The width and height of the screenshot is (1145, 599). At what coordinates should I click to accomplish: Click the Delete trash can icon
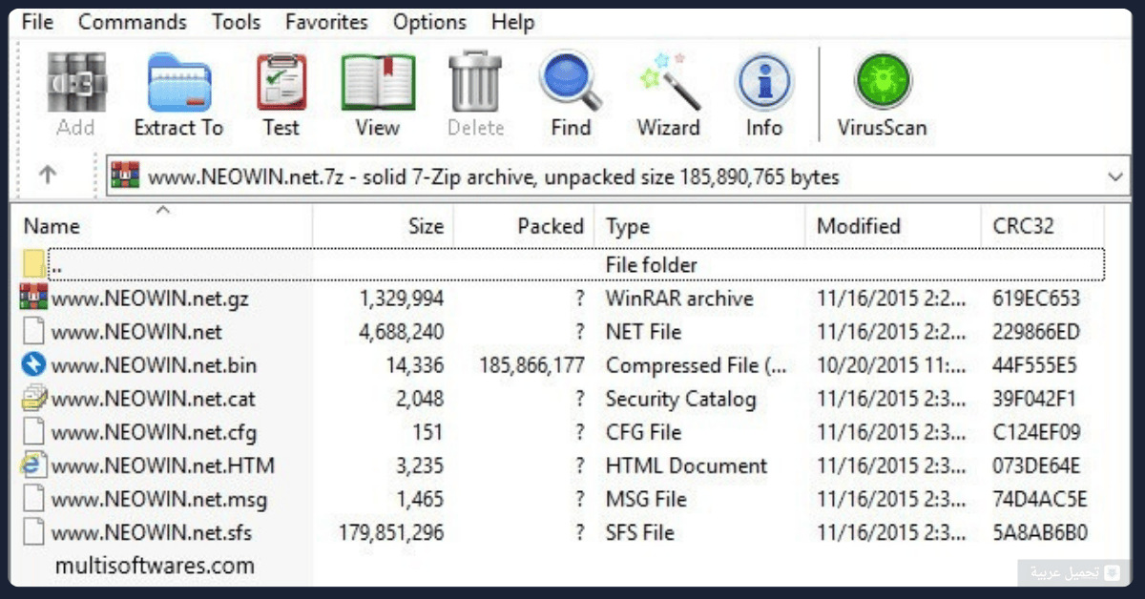[475, 82]
